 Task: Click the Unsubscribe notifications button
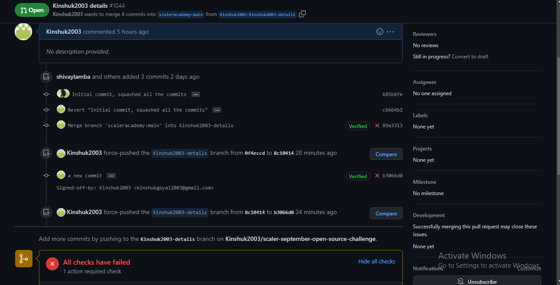[477, 281]
